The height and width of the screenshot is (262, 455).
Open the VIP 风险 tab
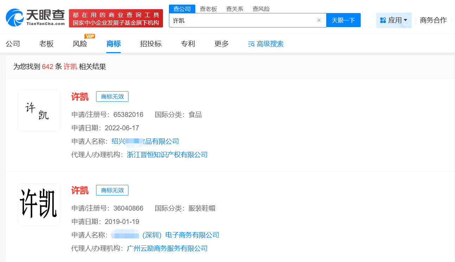pyautogui.click(x=80, y=44)
